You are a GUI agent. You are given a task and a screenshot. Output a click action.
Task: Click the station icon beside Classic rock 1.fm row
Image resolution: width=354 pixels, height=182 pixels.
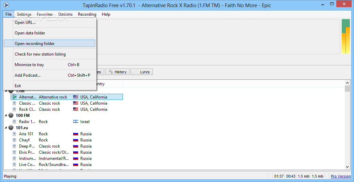click(x=14, y=103)
